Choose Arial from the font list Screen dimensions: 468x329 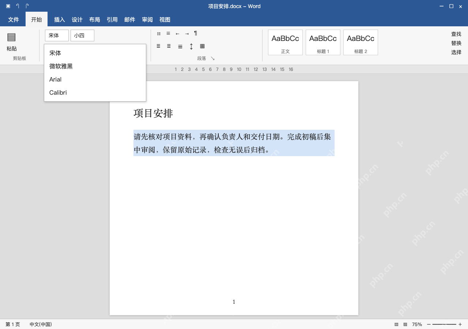click(x=95, y=79)
